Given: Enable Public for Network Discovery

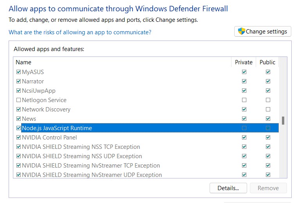Looking at the screenshot, I should tap(268, 109).
